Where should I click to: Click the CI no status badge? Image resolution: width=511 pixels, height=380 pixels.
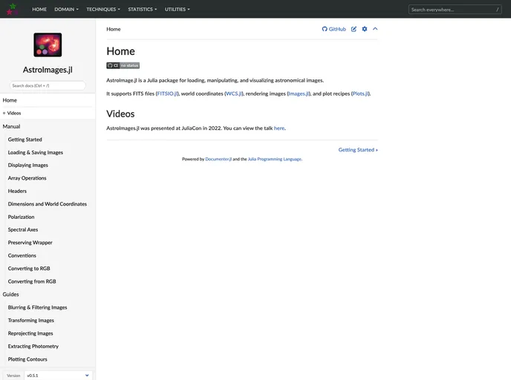(123, 65)
